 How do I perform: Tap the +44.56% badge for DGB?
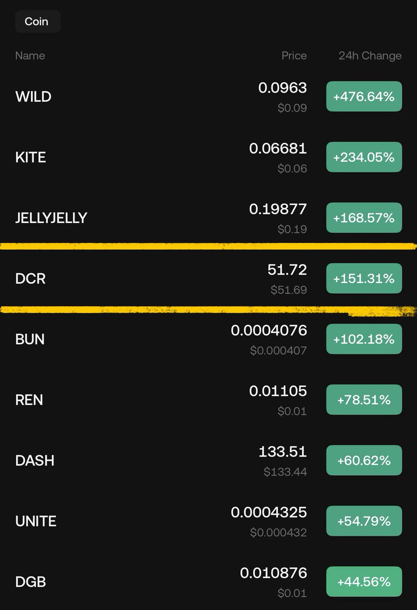pos(364,582)
